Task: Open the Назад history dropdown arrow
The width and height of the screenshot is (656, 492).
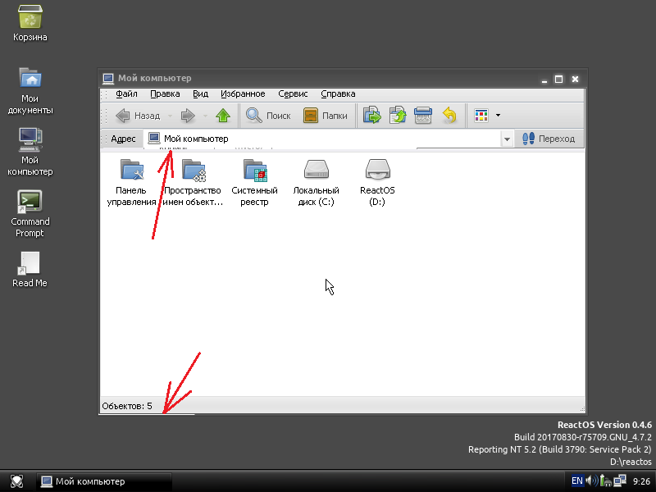Action: click(170, 116)
